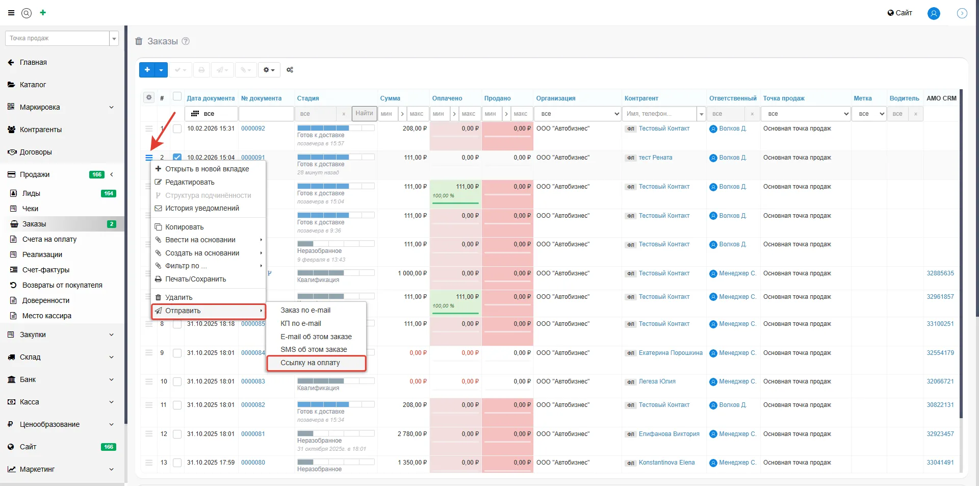Click the blue plus add order button
Screen dimensions: 979x486
(x=147, y=70)
